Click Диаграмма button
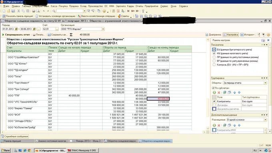This screenshot has width=272, height=153. pos(213,35)
